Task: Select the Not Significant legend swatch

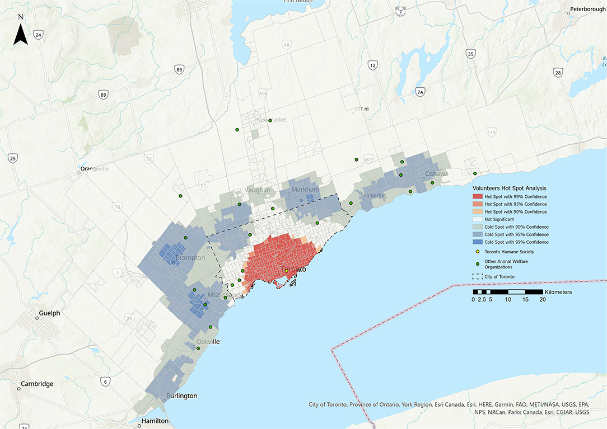Action: pyautogui.click(x=477, y=219)
